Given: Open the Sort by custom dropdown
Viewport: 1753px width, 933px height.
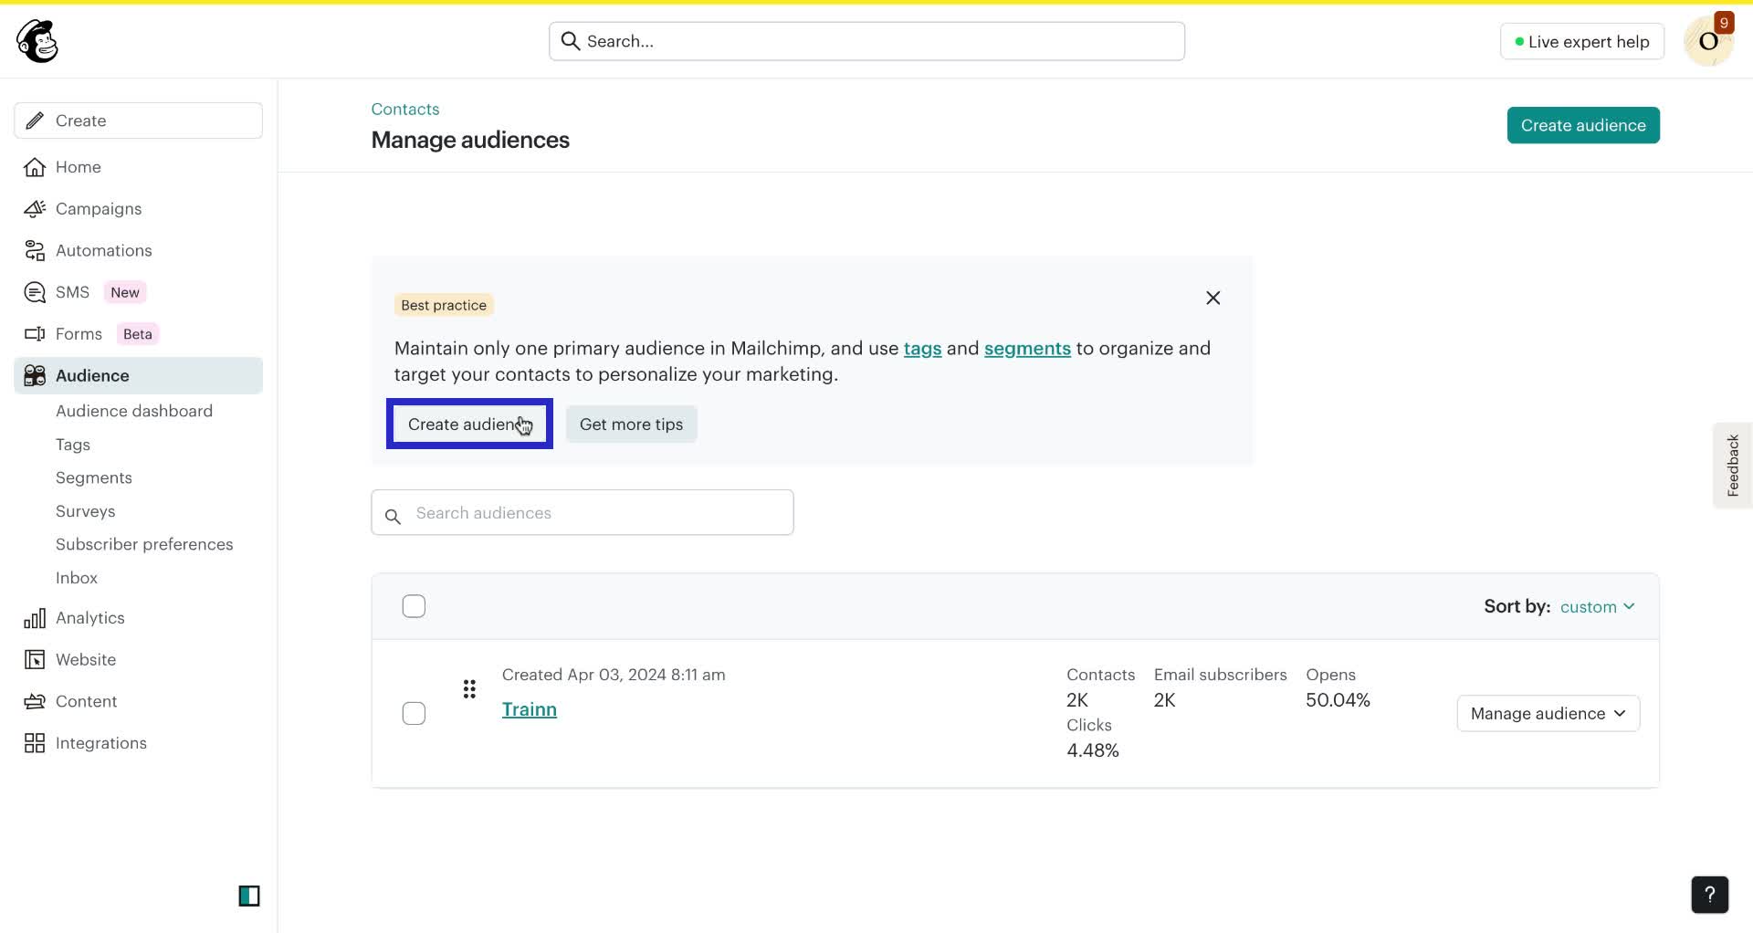Looking at the screenshot, I should pyautogui.click(x=1598, y=605).
